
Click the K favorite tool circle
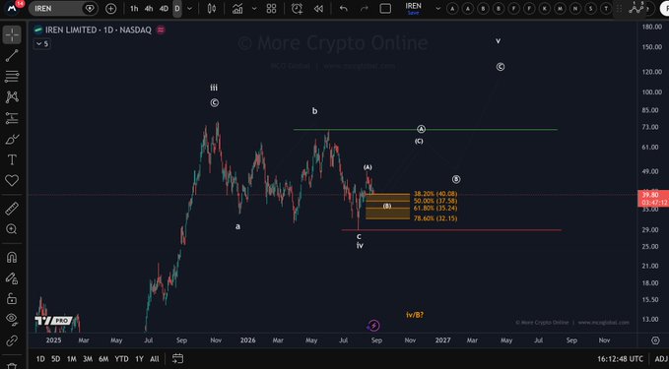[545, 9]
